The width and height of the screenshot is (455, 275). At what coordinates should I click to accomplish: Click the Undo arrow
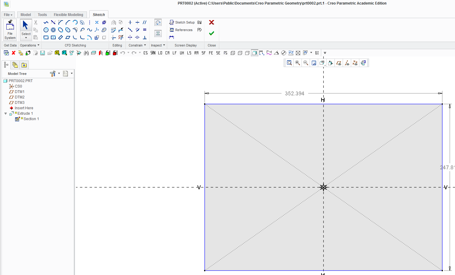click(x=123, y=53)
